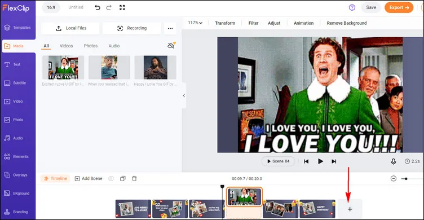Toggle the Timeline view button
This screenshot has height=220, width=424.
pyautogui.click(x=55, y=179)
